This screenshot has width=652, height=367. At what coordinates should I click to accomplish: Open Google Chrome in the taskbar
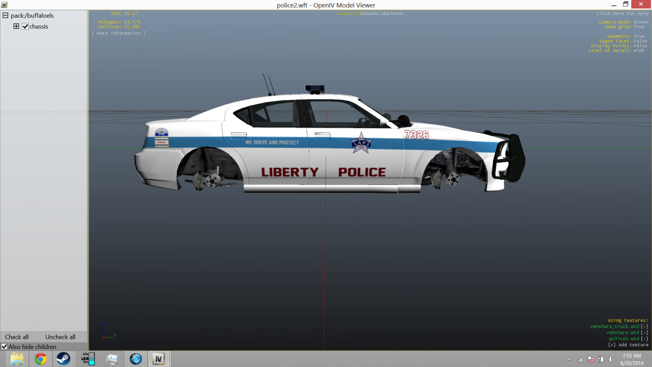pos(40,359)
